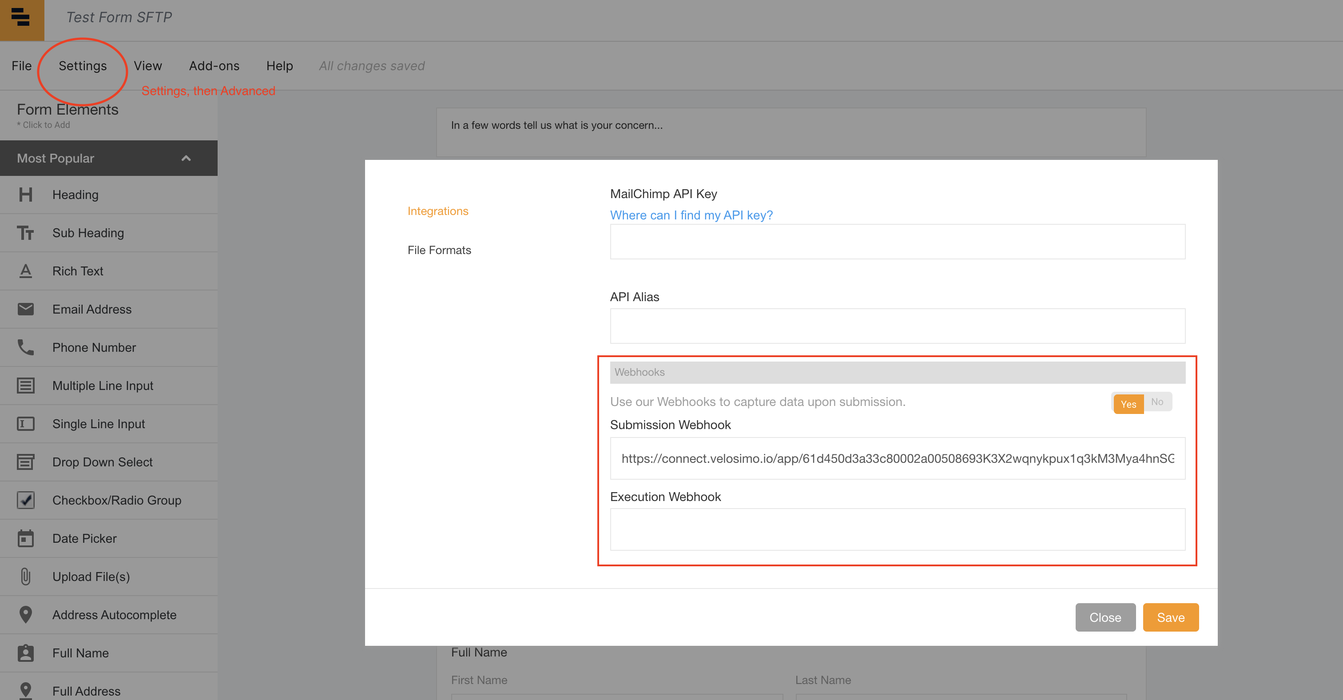Image resolution: width=1343 pixels, height=700 pixels.
Task: Switch Webhooks toggle to No
Action: pyautogui.click(x=1157, y=402)
